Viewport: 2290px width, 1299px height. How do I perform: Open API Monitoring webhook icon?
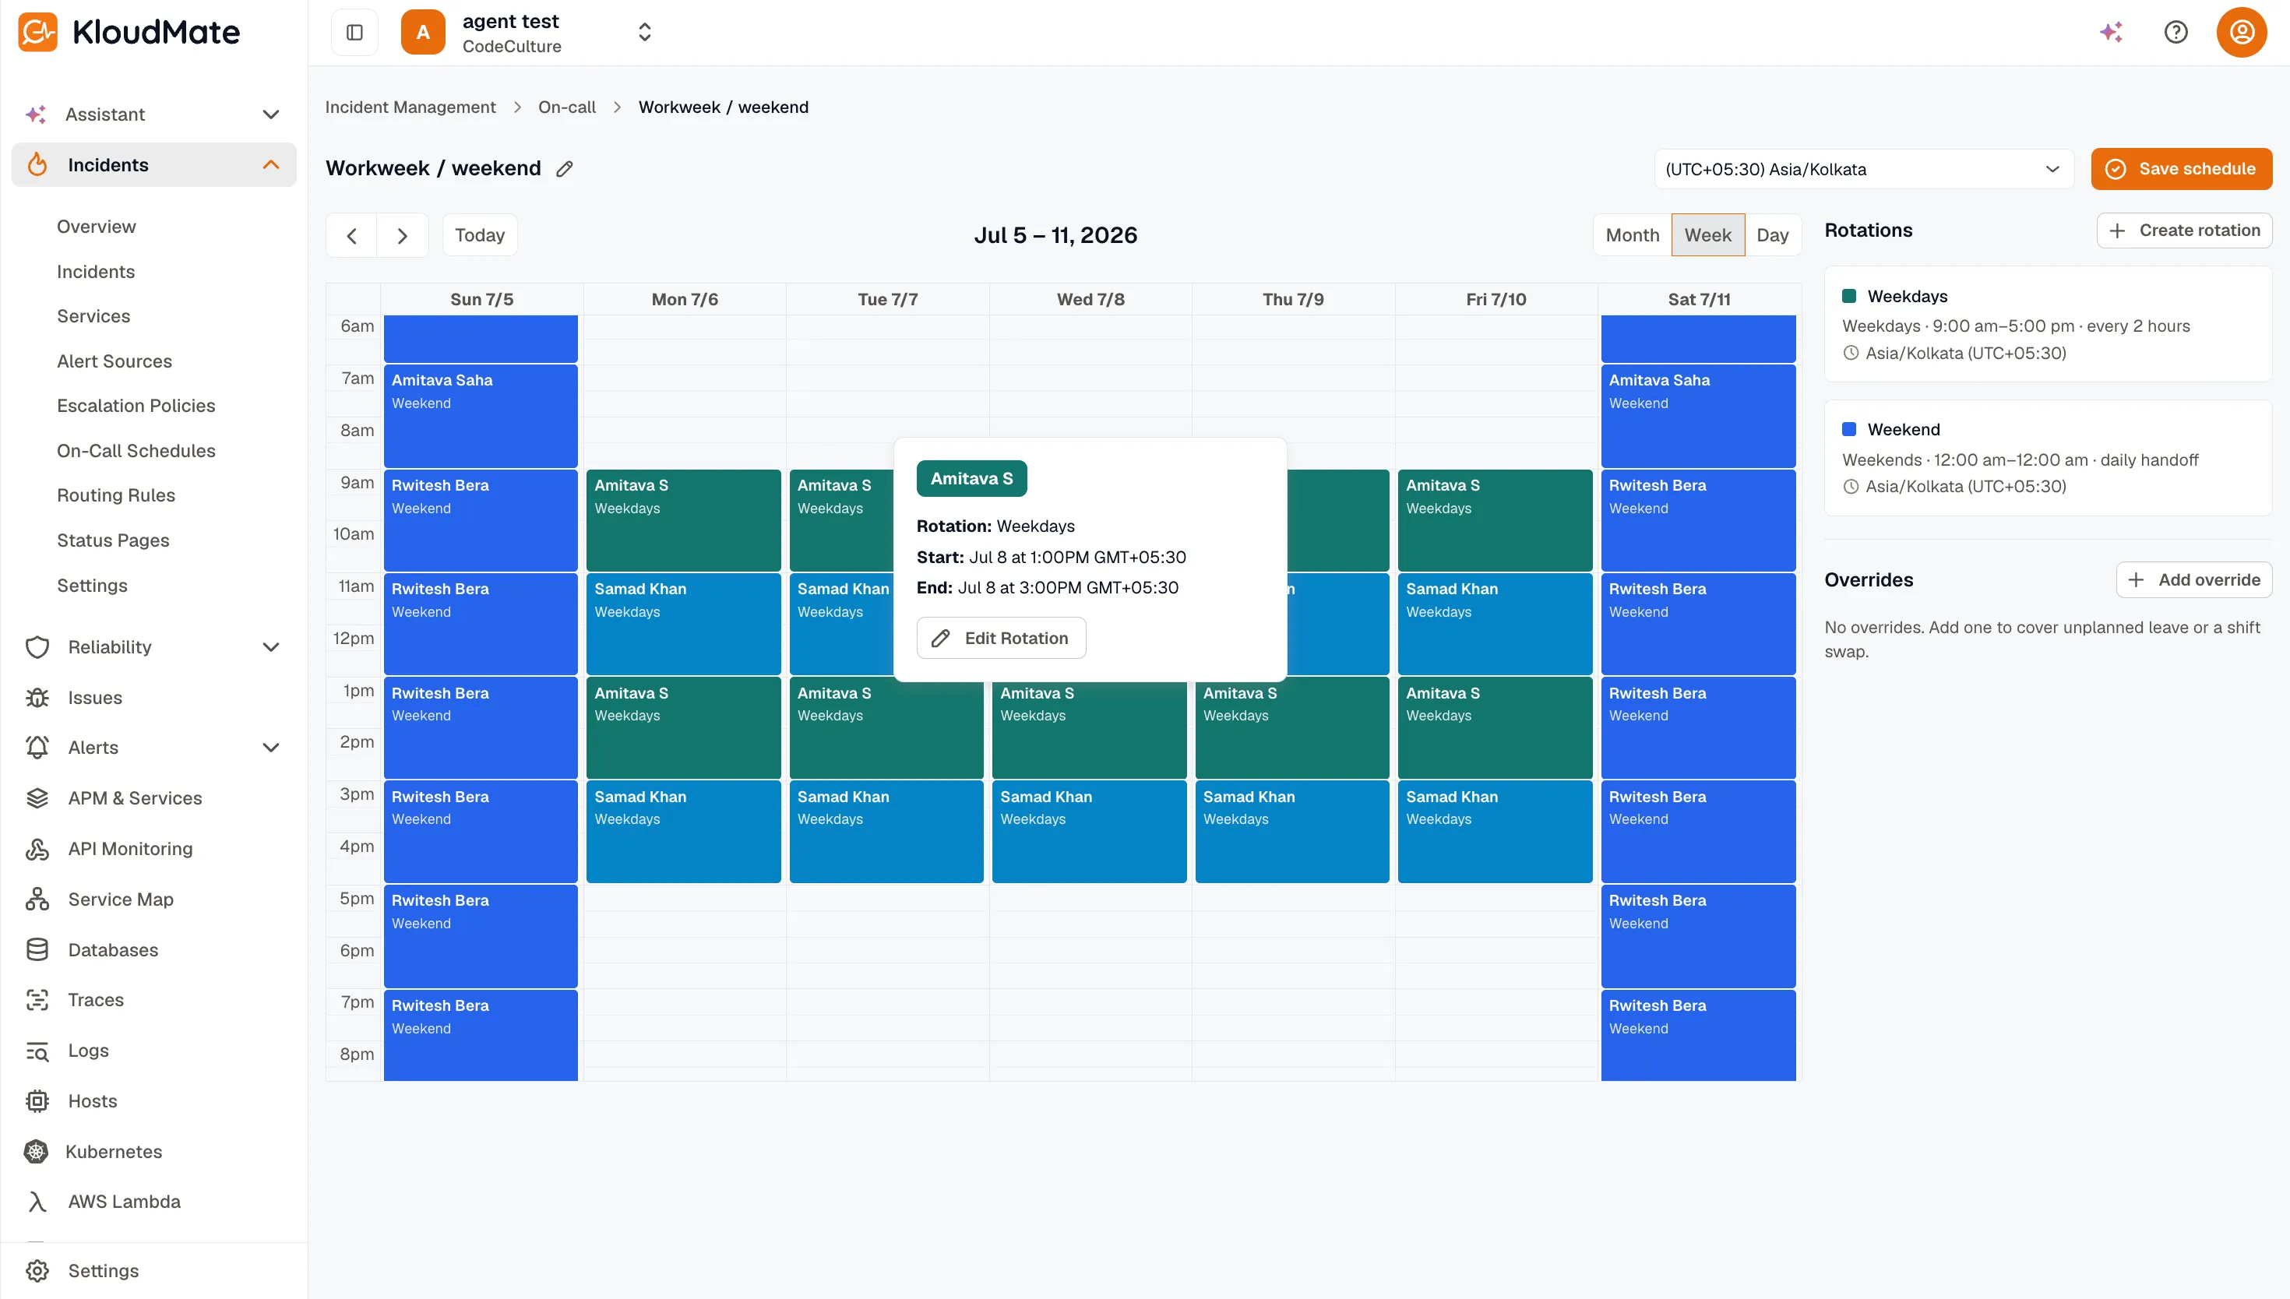coord(37,848)
